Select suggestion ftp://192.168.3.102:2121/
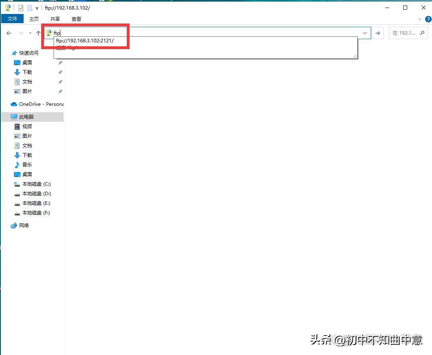This screenshot has width=432, height=355. coord(85,40)
